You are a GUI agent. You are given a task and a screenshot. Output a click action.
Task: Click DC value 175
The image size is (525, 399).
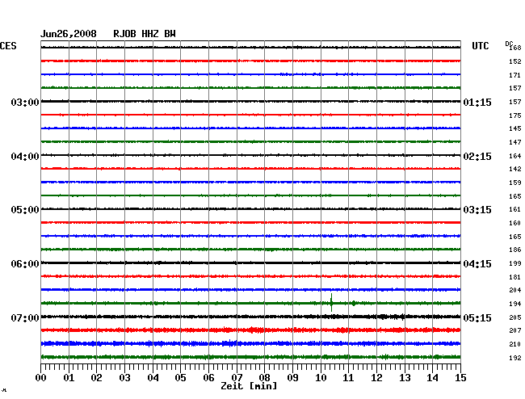click(515, 115)
